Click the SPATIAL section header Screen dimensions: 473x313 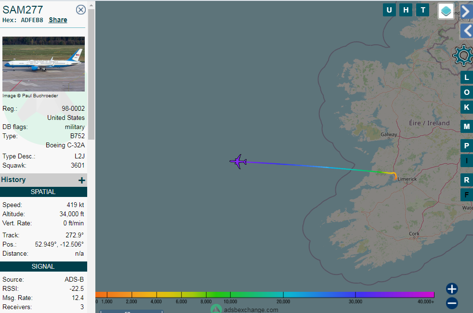coord(43,192)
